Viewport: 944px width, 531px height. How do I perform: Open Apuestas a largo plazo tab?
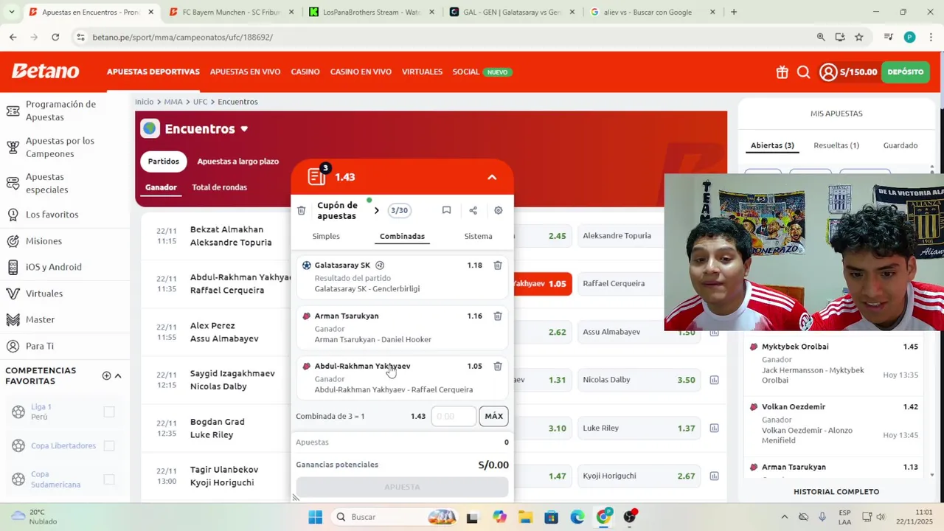pos(238,162)
